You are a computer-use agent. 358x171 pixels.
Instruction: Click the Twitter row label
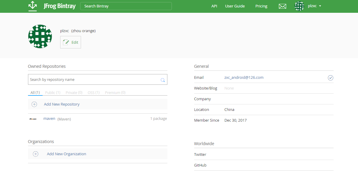coord(200,154)
